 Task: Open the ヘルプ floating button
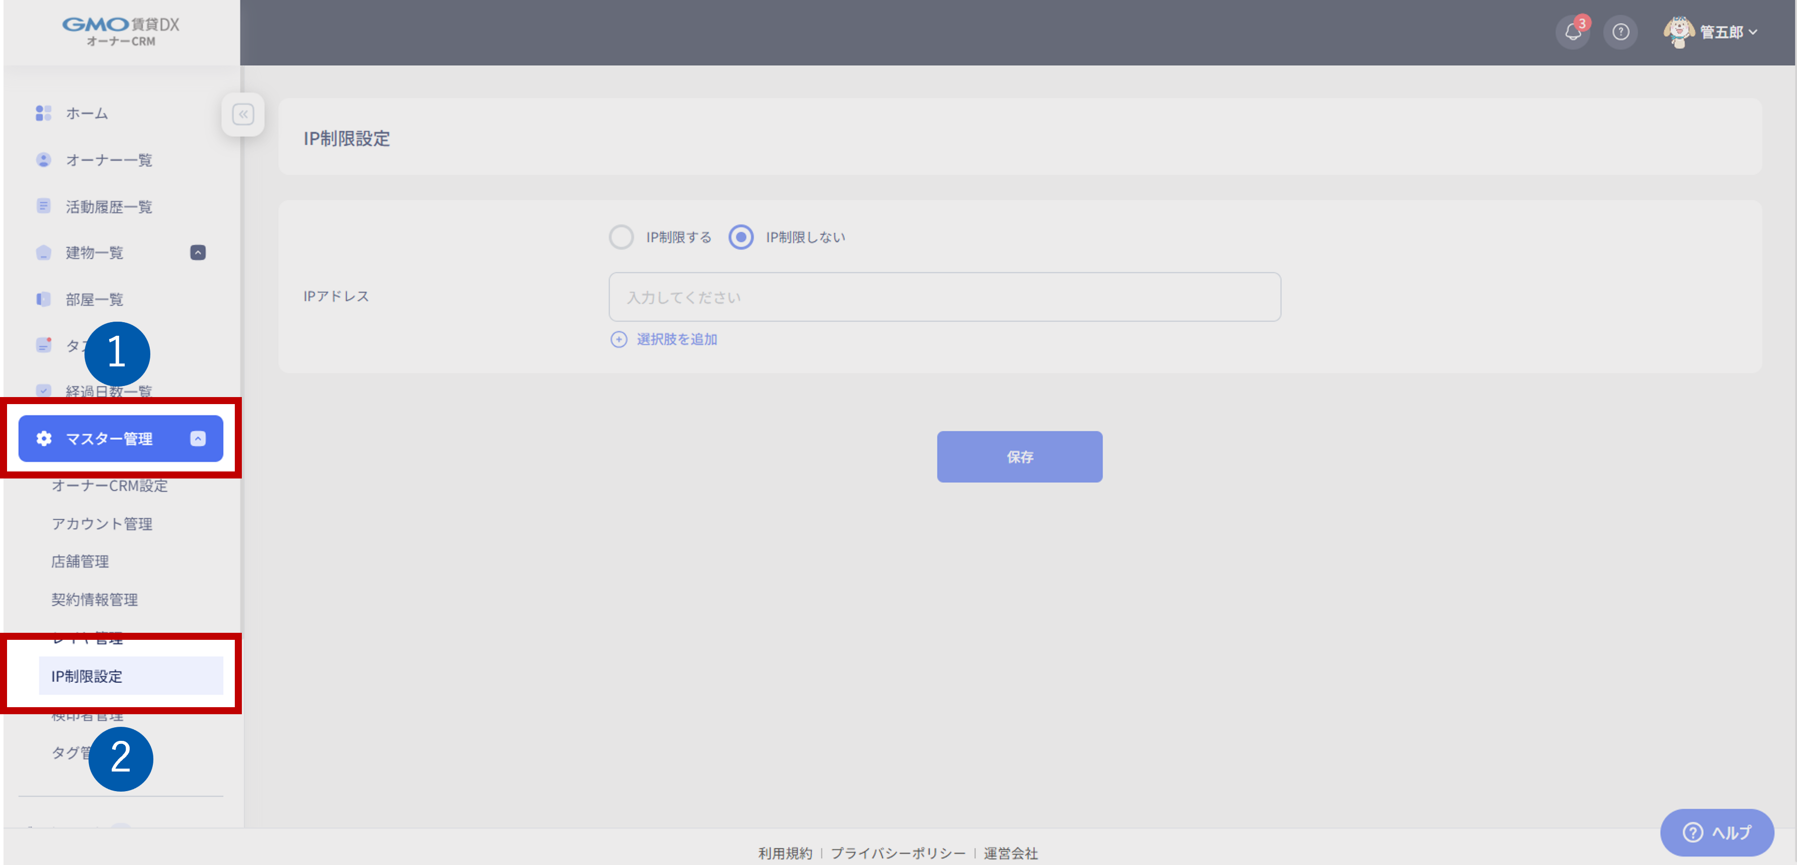point(1717,832)
